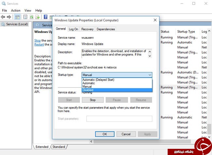Click the Cancel button
This screenshot has width=212, height=155.
126,134
